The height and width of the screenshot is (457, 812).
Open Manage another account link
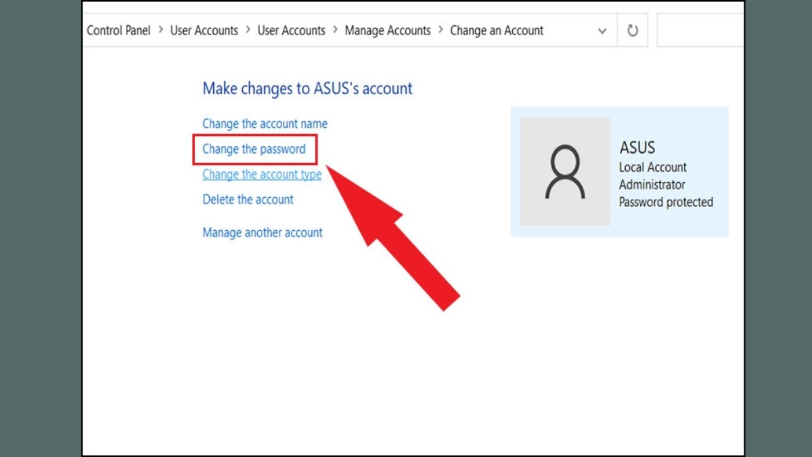point(263,232)
